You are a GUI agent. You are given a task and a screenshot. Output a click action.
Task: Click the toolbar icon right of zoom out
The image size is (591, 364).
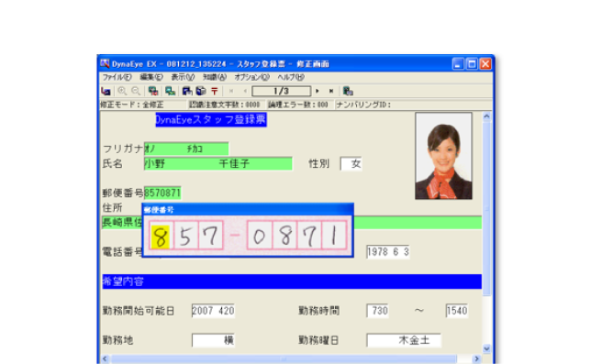tap(152, 91)
